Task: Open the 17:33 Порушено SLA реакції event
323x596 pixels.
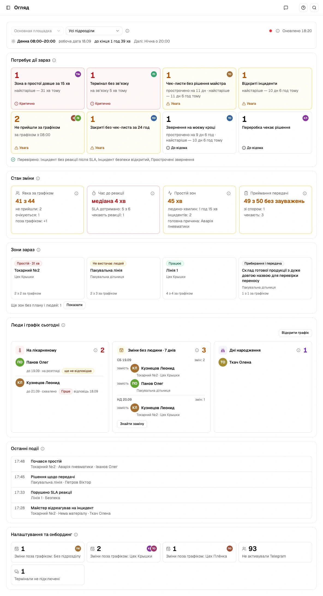Action: [161, 495]
